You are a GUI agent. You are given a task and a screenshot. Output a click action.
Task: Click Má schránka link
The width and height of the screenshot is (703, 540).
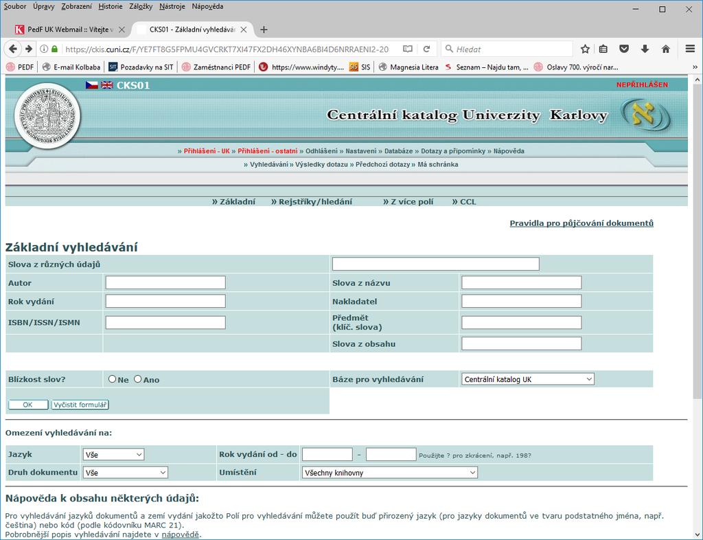coord(437,165)
